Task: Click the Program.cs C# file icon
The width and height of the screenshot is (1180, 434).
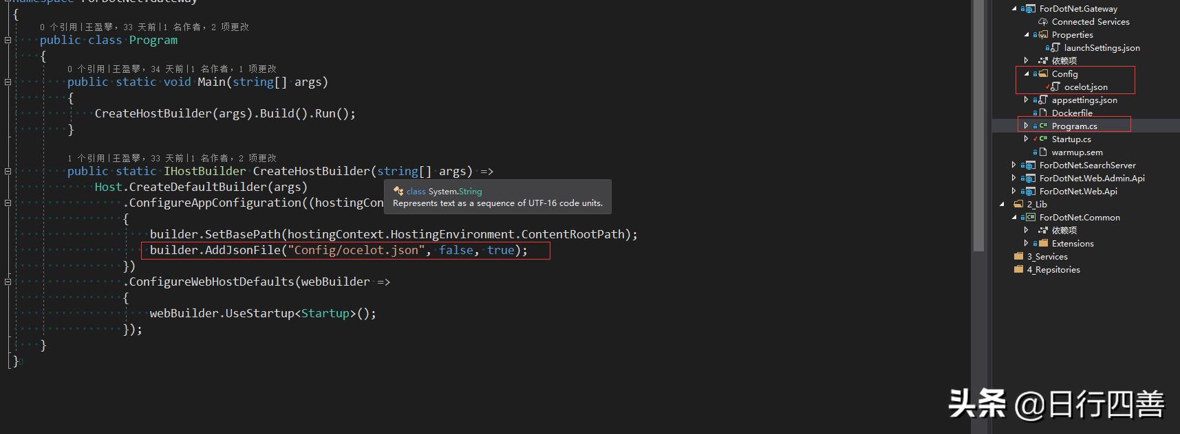Action: [x=1043, y=126]
